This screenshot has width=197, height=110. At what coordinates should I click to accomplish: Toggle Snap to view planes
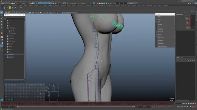66,3
